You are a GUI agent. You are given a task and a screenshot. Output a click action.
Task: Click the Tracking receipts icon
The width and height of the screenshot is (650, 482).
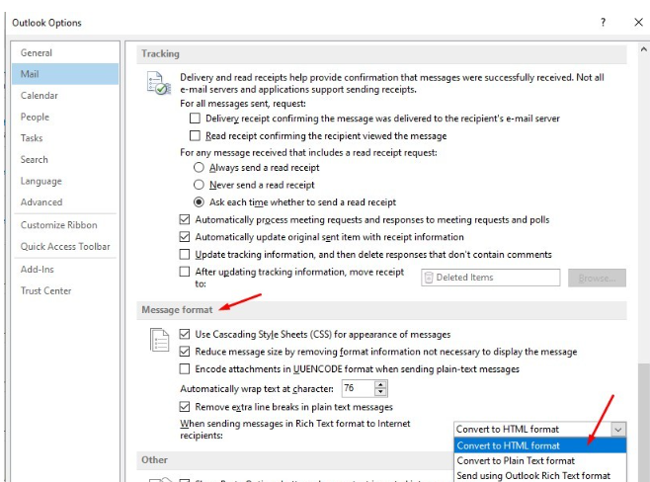click(159, 83)
